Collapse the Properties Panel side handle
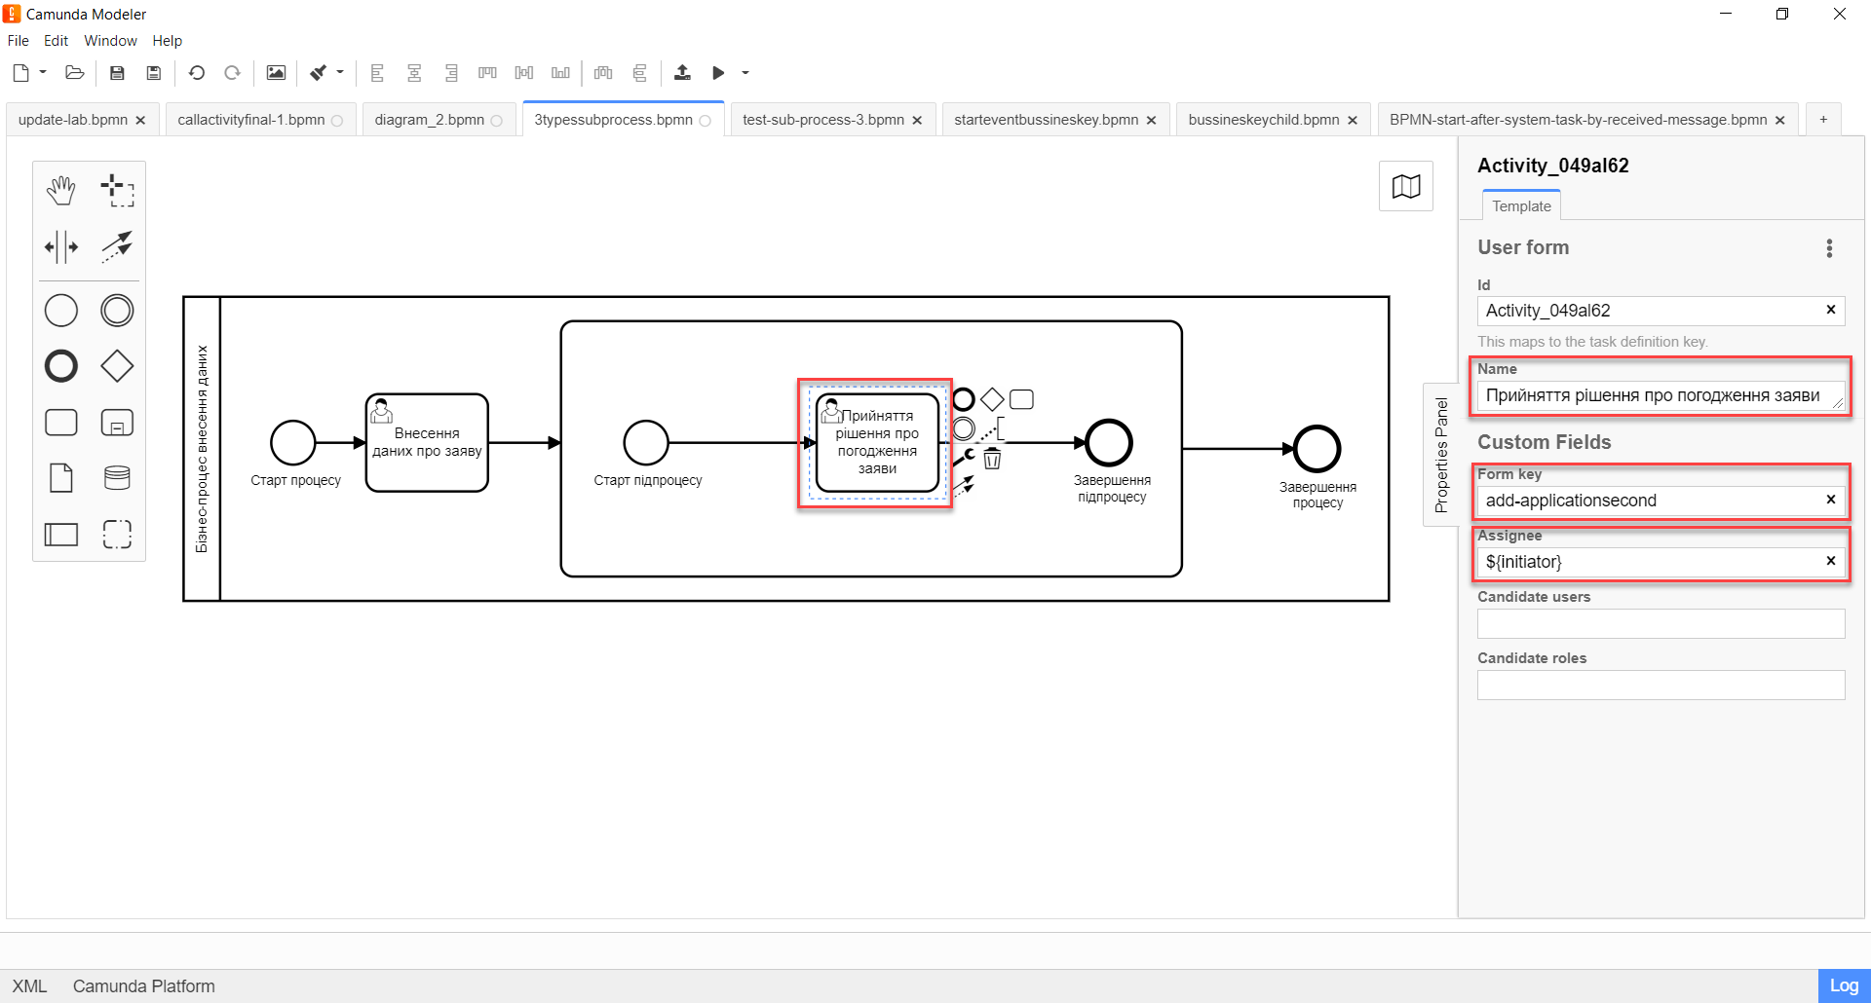1871x1003 pixels. [x=1441, y=455]
